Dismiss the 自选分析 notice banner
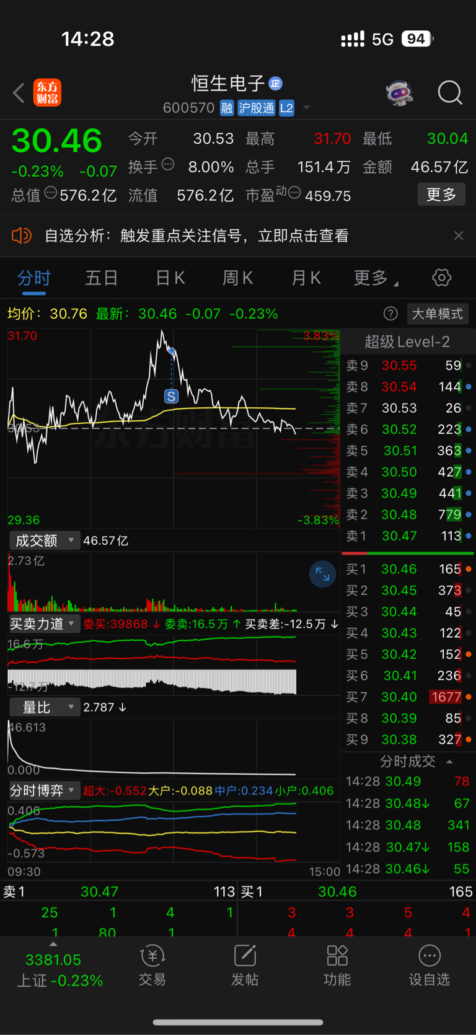476x1035 pixels. [459, 236]
